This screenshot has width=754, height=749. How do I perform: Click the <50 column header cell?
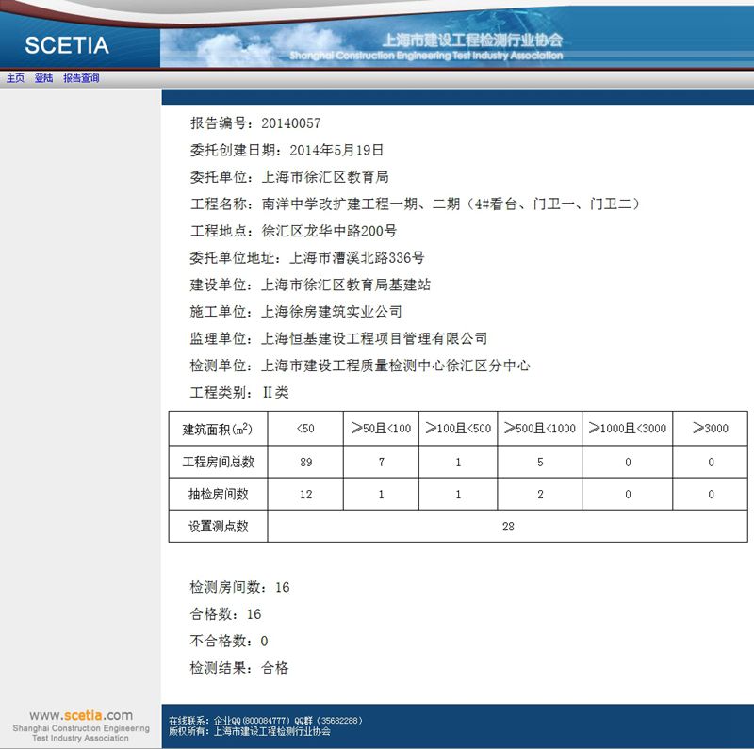coord(305,429)
